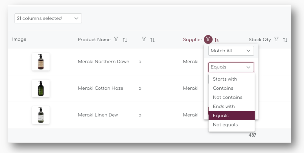Select 'Ends with' match mode
The width and height of the screenshot is (304, 153).
224,106
